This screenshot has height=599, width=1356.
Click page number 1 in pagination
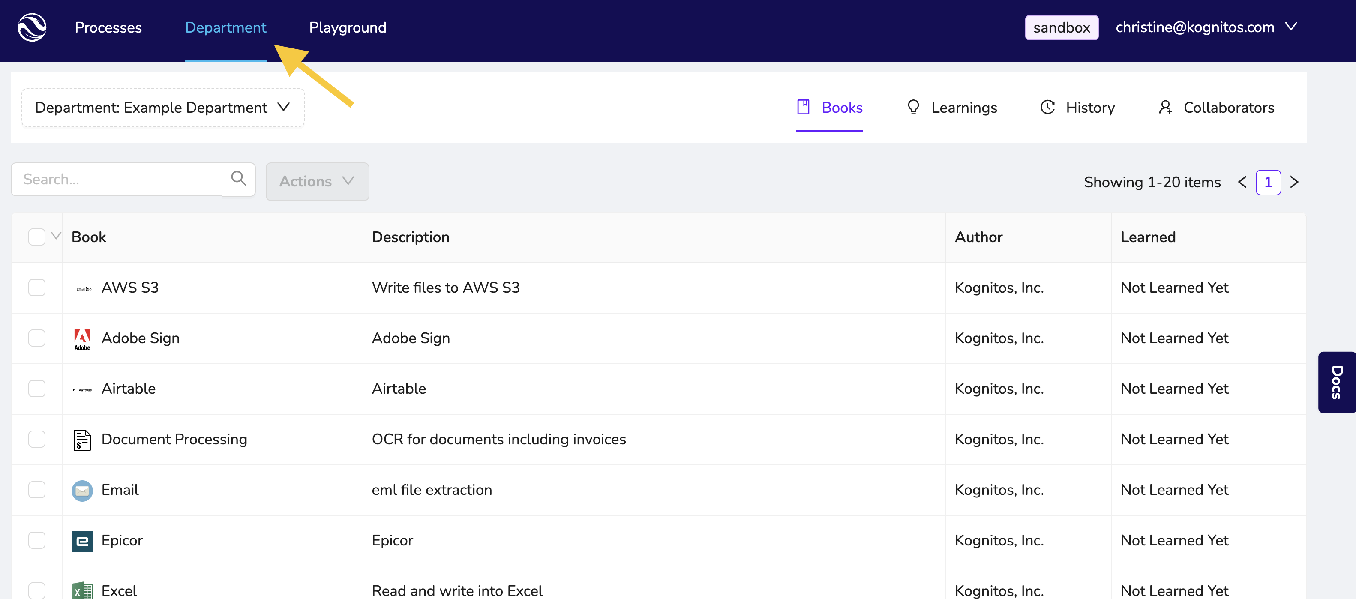click(x=1268, y=182)
